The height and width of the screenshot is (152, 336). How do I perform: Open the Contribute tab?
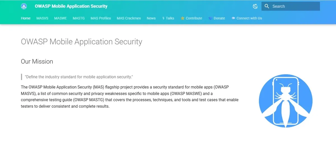pos(192,18)
